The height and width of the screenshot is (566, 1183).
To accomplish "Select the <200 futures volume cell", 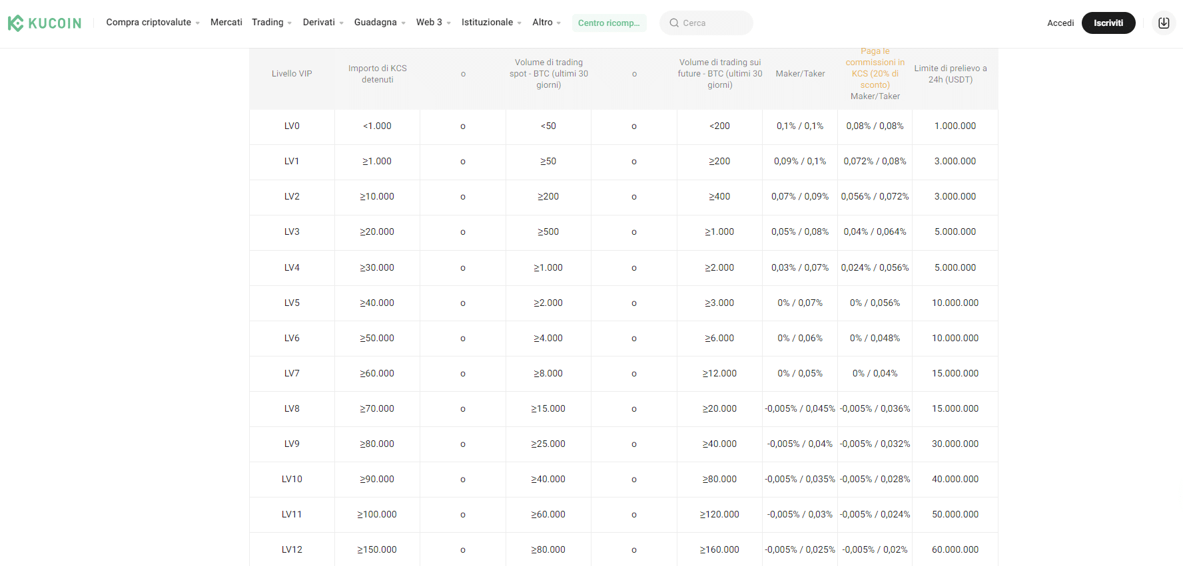I will click(719, 126).
